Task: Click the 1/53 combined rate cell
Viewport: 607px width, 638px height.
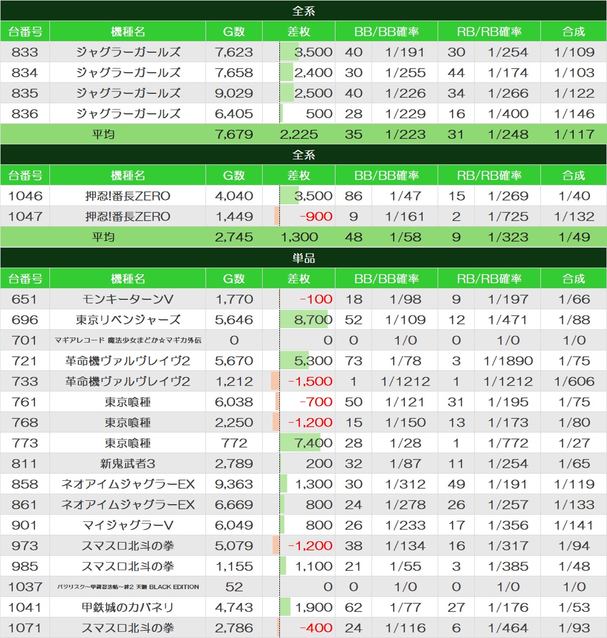Action: tap(574, 607)
